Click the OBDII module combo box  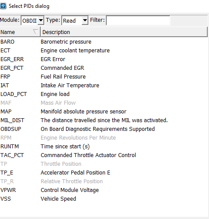(x=32, y=21)
